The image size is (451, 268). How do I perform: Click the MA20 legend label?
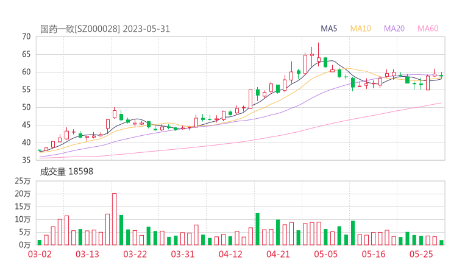point(394,29)
